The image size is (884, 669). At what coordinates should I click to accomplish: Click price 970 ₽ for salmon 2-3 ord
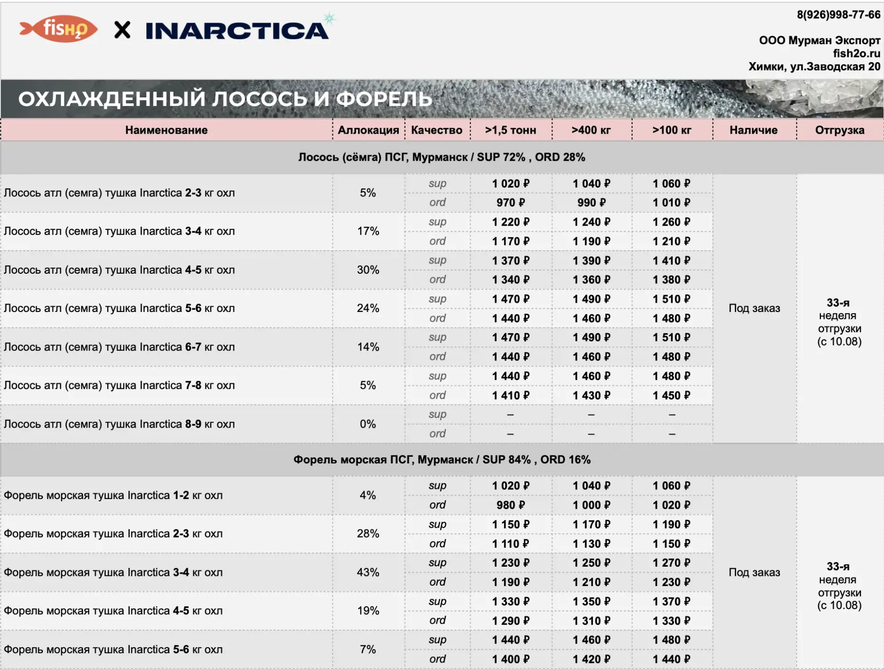click(511, 203)
